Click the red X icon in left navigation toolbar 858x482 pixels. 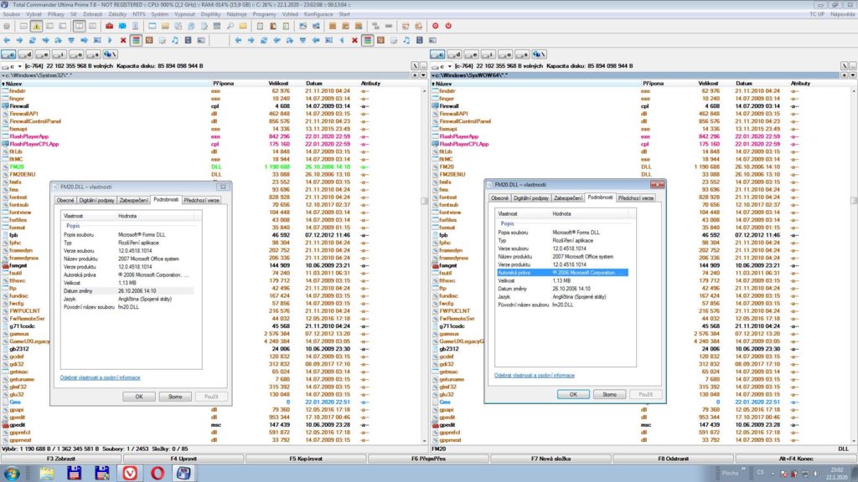(123, 39)
